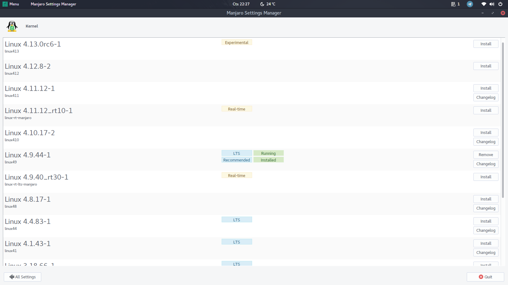Click the volume speaker icon
Screen dimensions: 508x285
(x=492, y=4)
